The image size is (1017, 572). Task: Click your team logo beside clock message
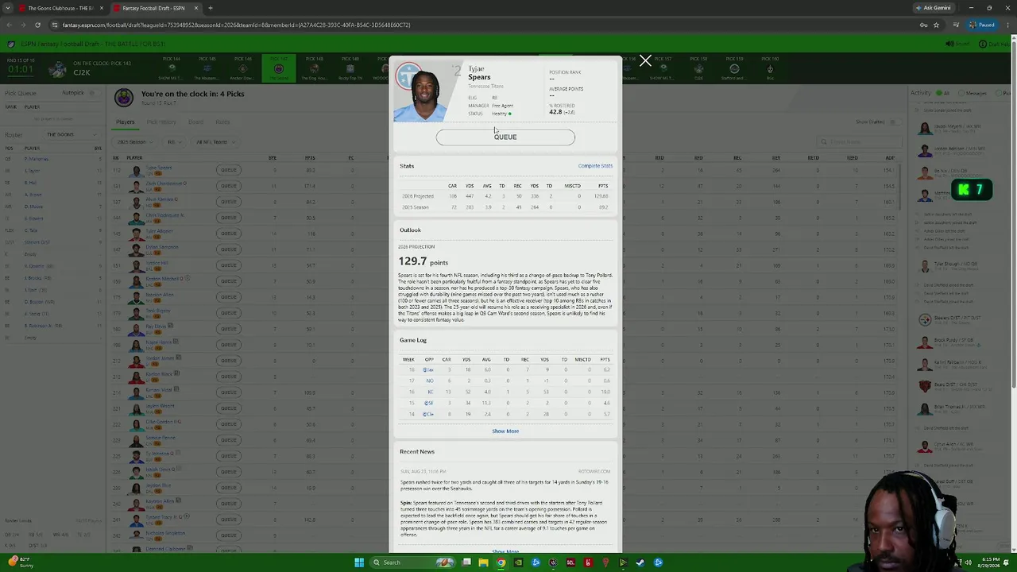click(124, 98)
